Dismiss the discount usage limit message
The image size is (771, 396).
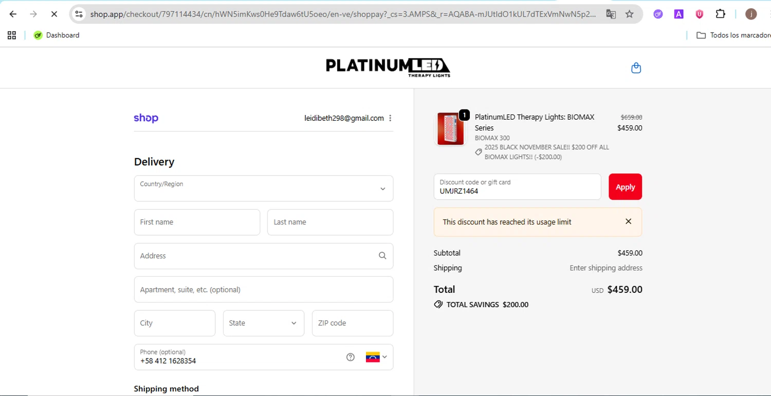(628, 221)
